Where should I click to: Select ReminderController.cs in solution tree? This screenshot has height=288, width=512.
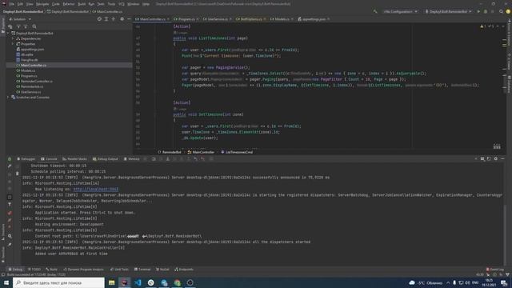(37, 82)
